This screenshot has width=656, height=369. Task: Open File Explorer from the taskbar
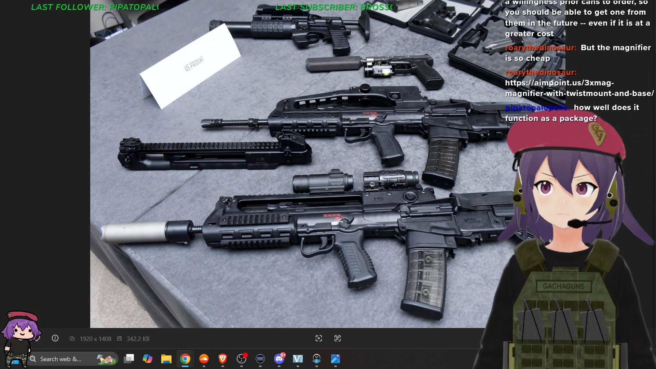[166, 359]
